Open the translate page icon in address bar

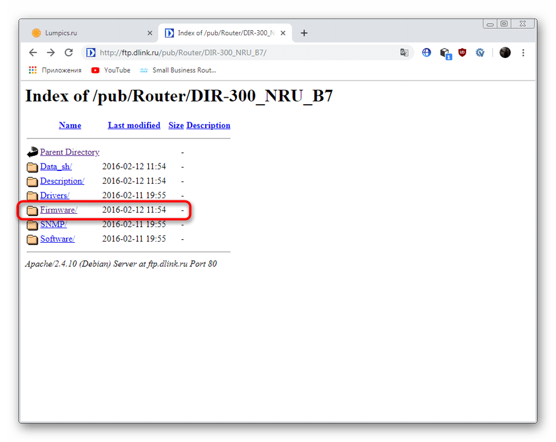(x=404, y=53)
